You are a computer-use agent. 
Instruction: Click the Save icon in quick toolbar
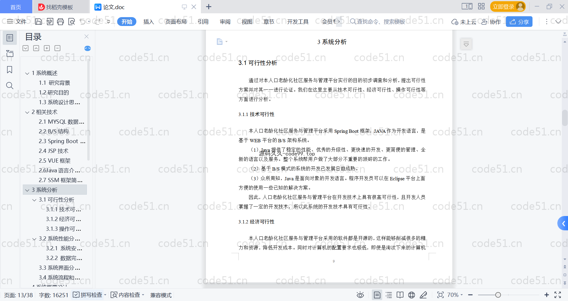click(x=38, y=22)
